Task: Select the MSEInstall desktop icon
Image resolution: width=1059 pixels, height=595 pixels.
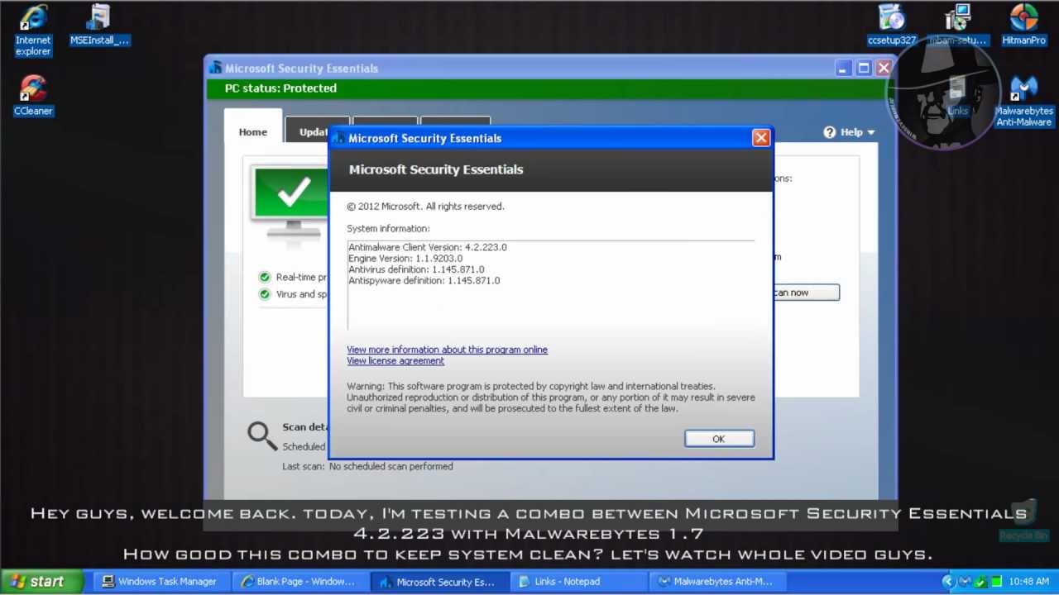Action: [x=99, y=25]
